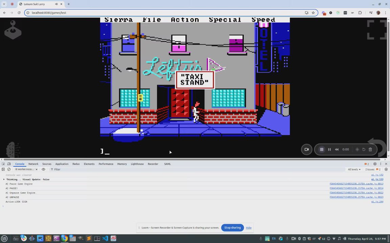The height and width of the screenshot is (243, 390).
Task: Switch to the Elements tab
Action: point(89,164)
